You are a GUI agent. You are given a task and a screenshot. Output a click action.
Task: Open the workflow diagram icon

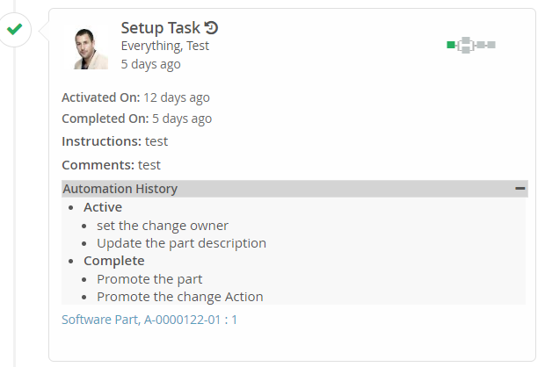pyautogui.click(x=472, y=44)
